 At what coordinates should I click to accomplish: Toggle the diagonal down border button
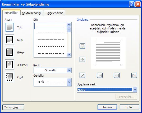pyautogui.click(x=134, y=75)
